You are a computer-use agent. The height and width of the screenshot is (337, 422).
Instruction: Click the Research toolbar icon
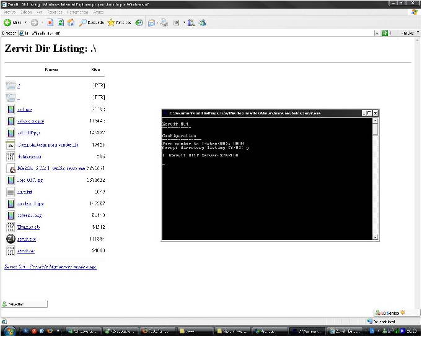(x=191, y=23)
